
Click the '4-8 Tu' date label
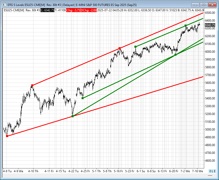[x=7, y=171]
